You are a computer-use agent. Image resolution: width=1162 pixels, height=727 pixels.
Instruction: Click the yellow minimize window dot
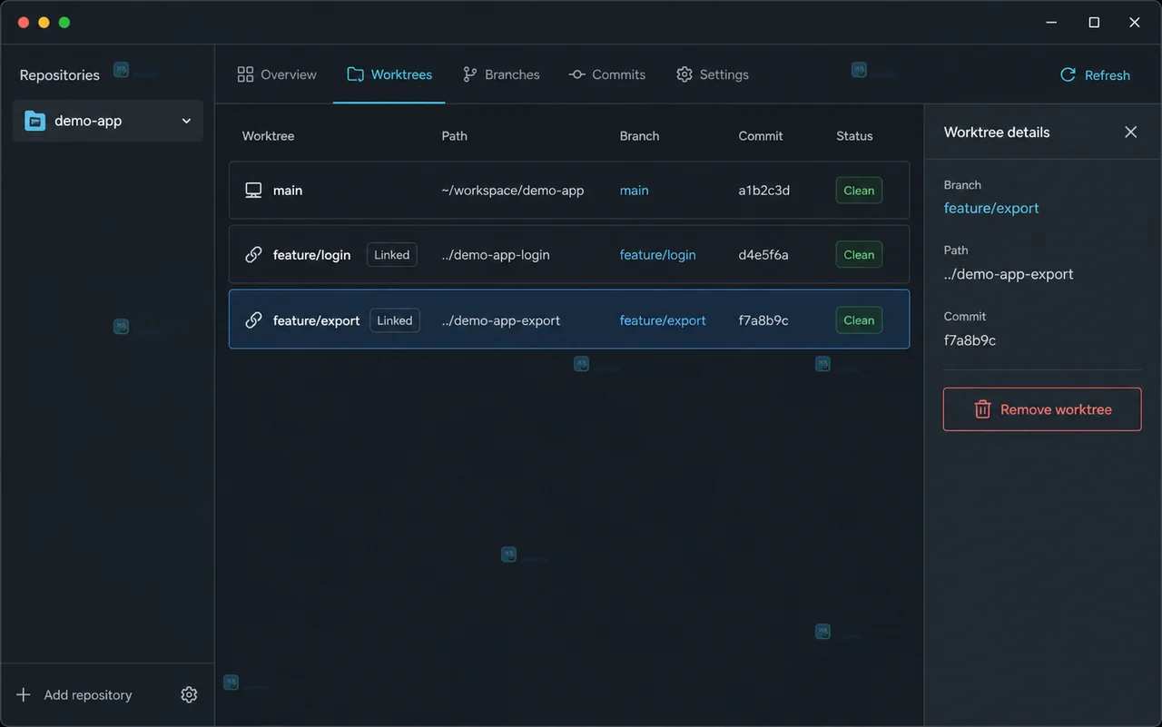(44, 23)
